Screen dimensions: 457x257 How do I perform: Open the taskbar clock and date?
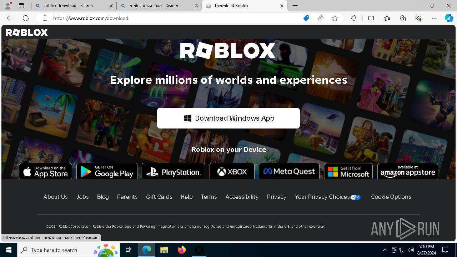point(427,250)
